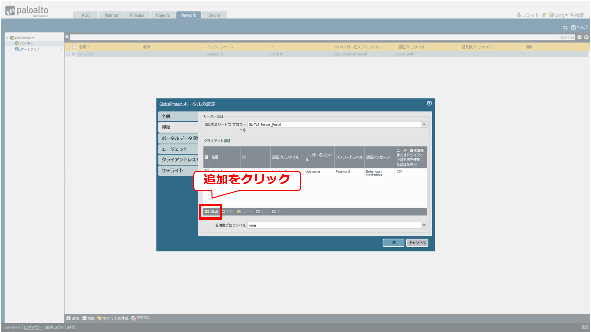Screen dimensions: 591x332
Task: Switch to the Policies tab
Action: [137, 15]
